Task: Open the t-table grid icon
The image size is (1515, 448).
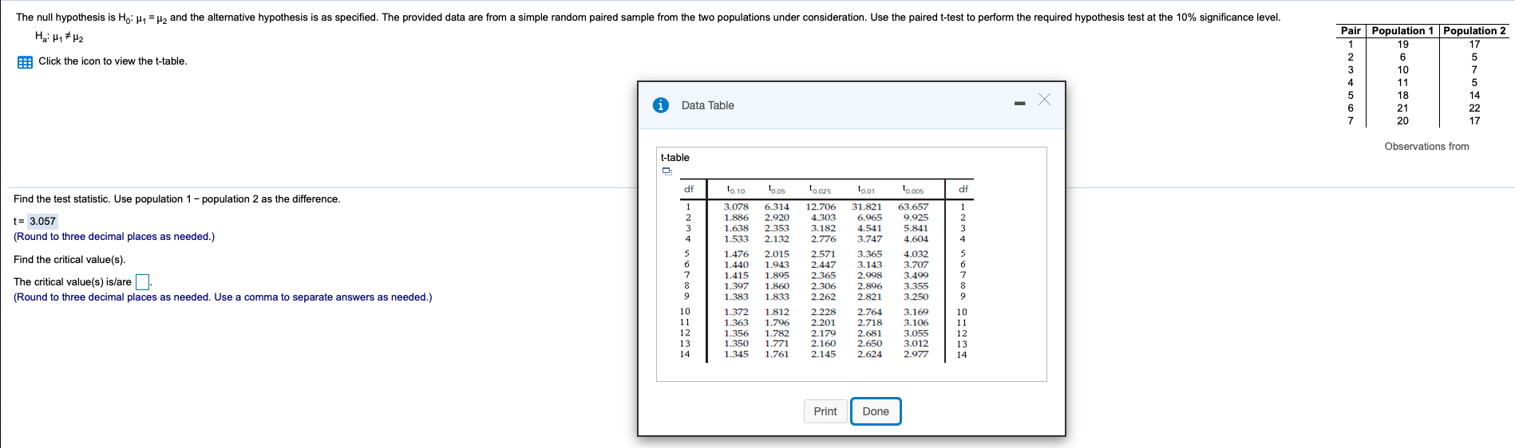Action: [x=25, y=62]
